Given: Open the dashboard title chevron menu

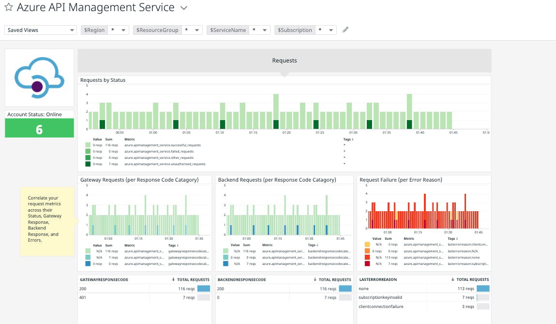Looking at the screenshot, I should (x=183, y=8).
